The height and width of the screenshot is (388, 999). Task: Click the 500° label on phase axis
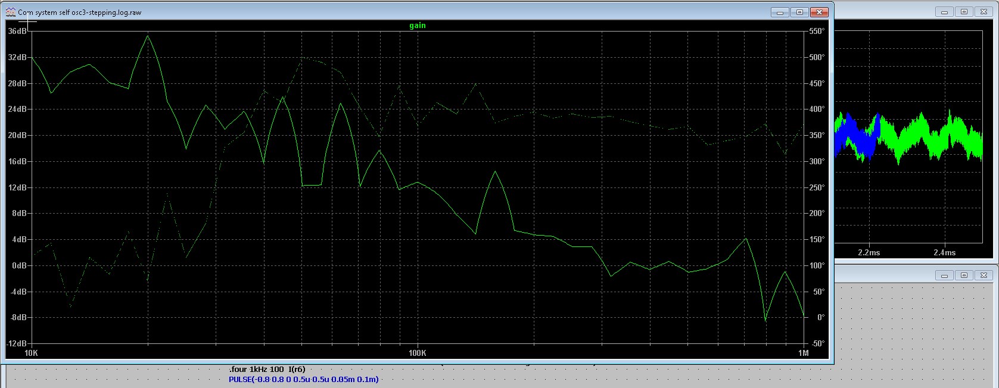click(816, 57)
